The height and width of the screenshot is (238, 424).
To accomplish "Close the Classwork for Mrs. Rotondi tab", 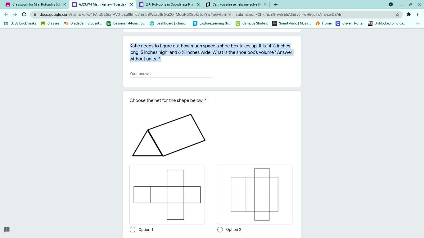I will pos(65,4).
